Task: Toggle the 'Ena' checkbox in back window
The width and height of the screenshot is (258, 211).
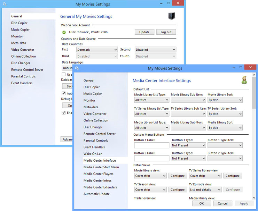Action: click(64, 113)
